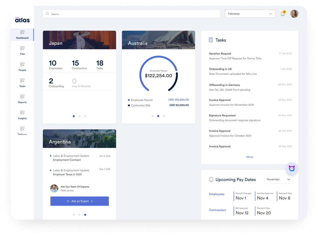318x237 pixels.
Task: Click Employee Payroll legend blue dot
Action: 129,100
